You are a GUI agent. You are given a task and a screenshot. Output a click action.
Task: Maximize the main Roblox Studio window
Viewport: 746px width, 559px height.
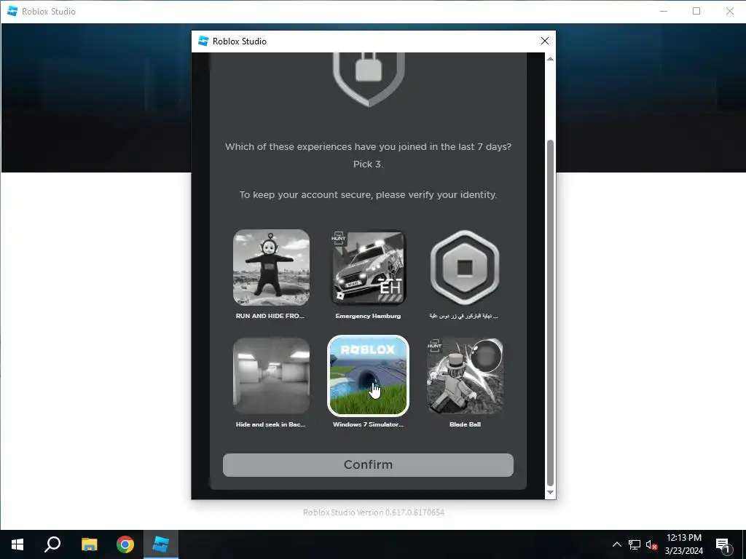tap(696, 11)
